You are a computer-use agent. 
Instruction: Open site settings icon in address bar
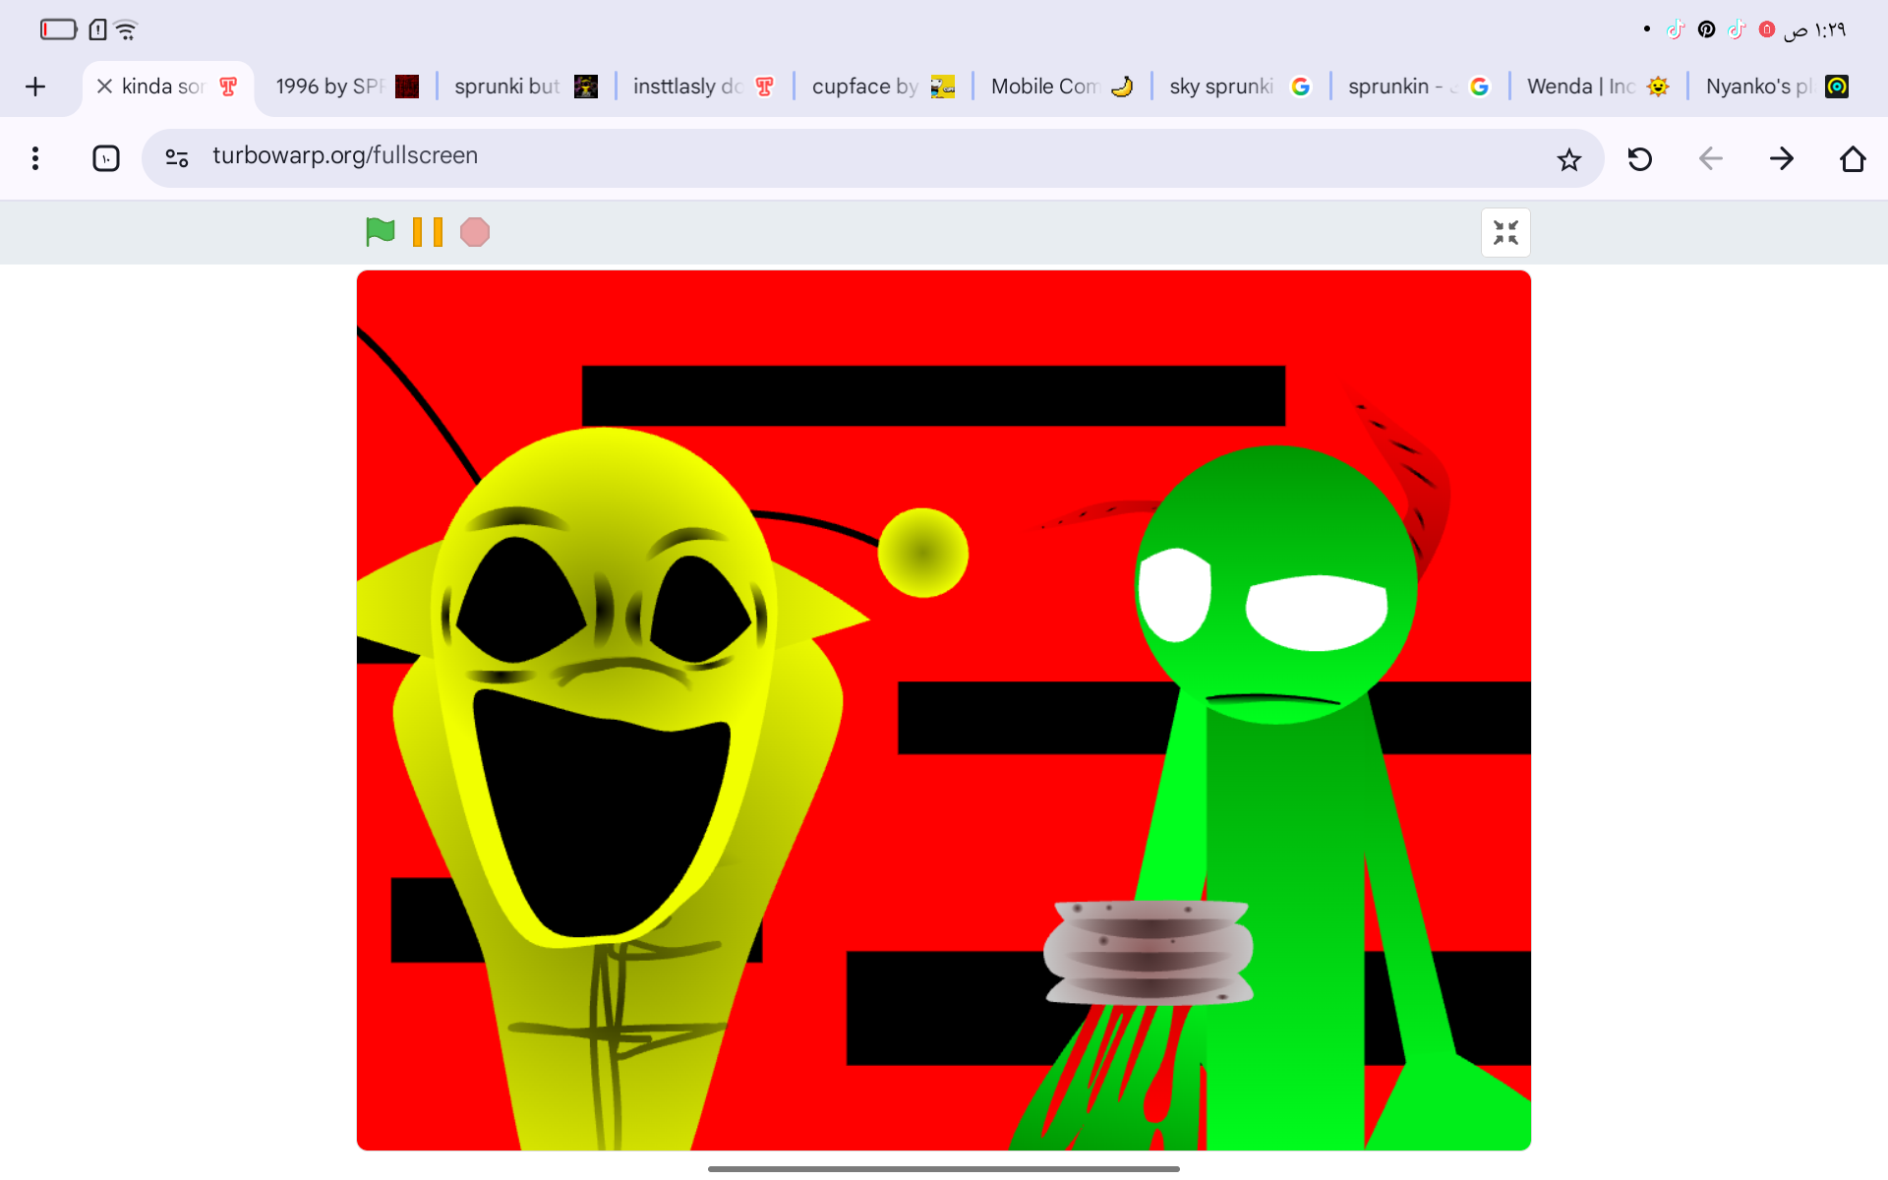[177, 157]
